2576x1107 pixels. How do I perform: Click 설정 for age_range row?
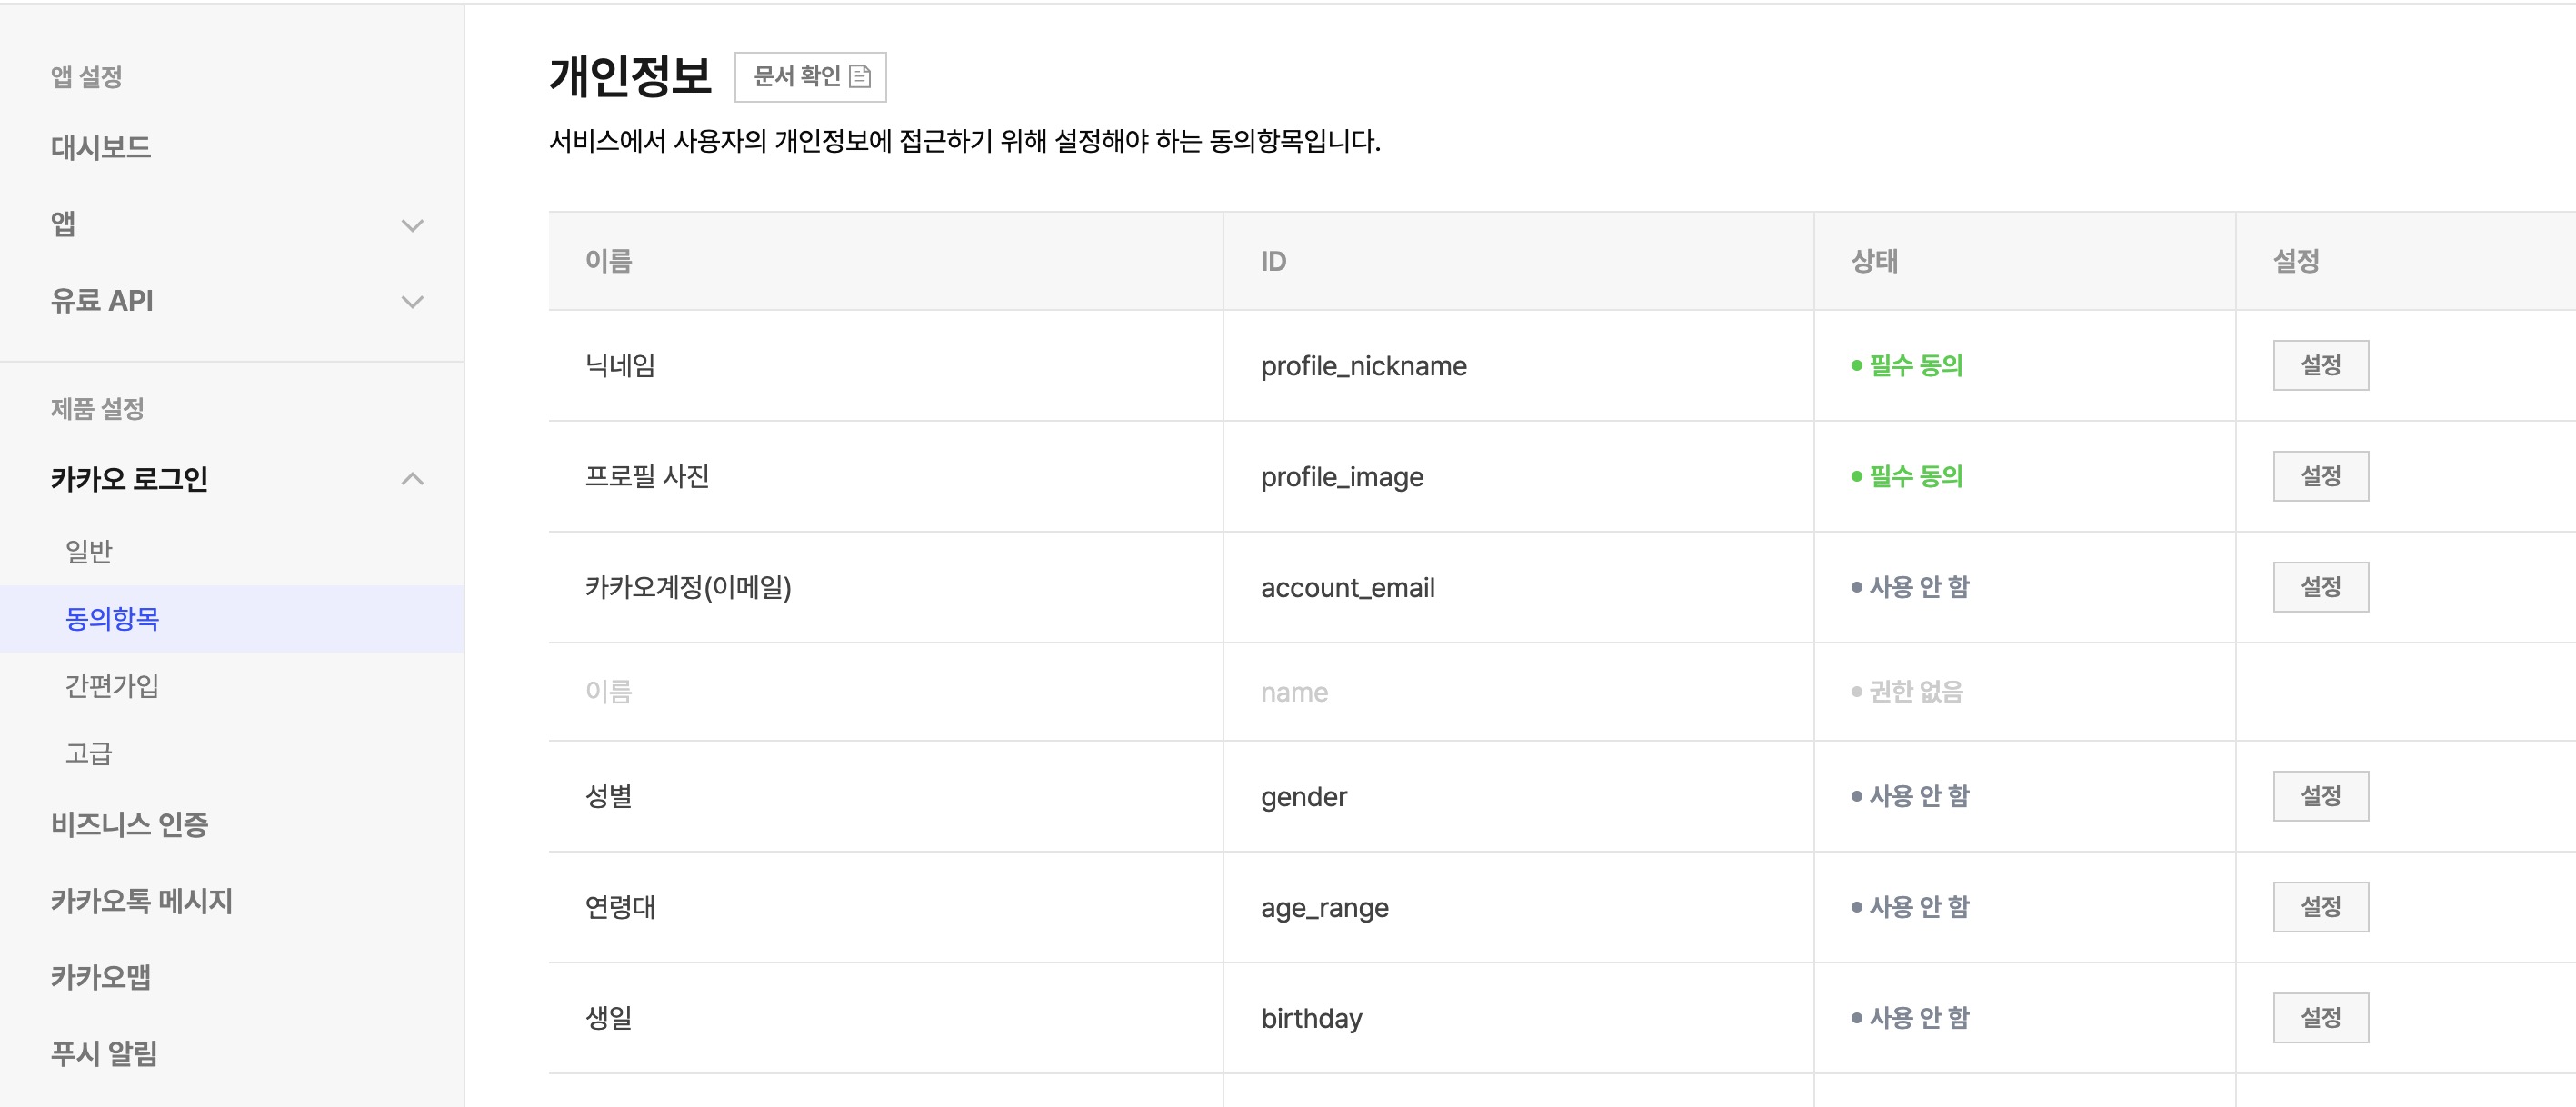pyautogui.click(x=2320, y=907)
